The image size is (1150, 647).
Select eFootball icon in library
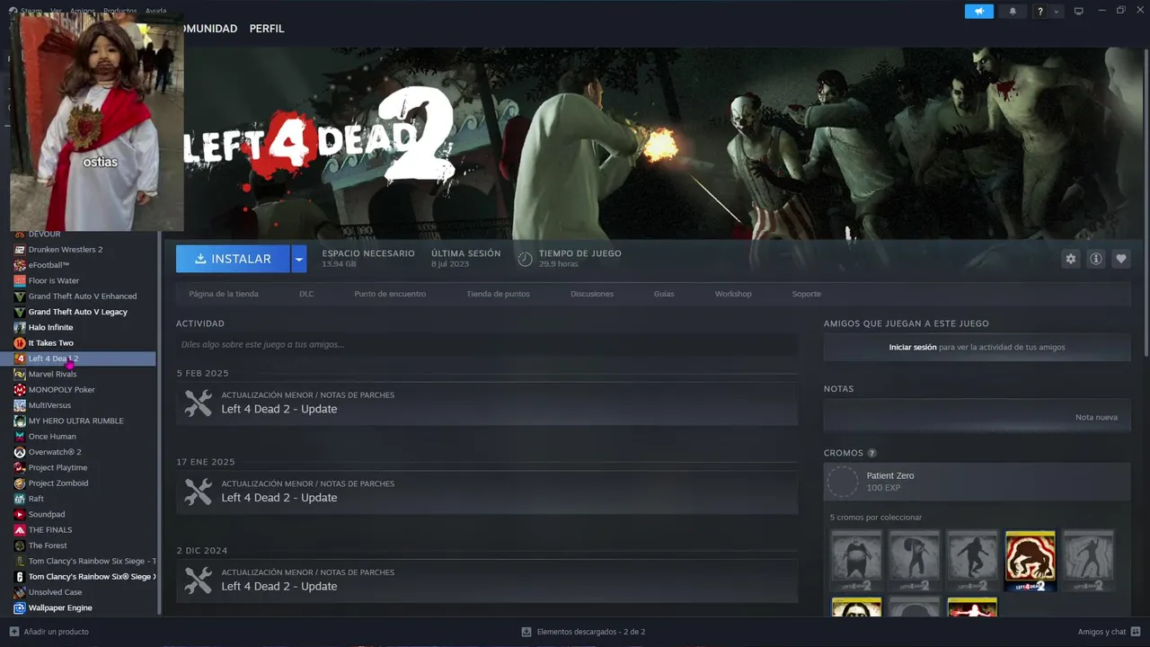pos(20,265)
